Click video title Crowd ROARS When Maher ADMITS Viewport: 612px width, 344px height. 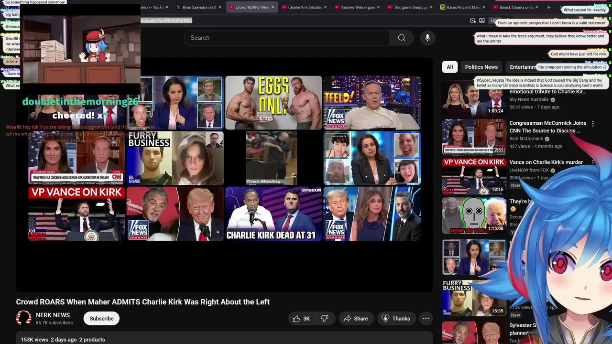142,302
